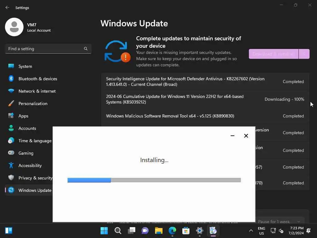
Task: Click the update status sync icon with alert
Action: (x=117, y=51)
